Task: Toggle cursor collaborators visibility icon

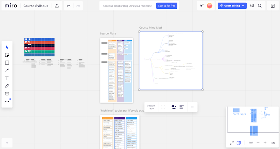Action: coord(202,6)
